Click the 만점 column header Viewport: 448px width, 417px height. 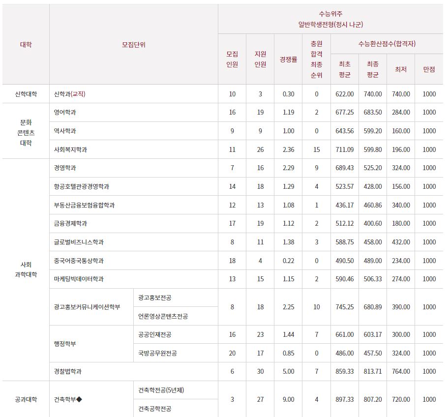tap(429, 69)
